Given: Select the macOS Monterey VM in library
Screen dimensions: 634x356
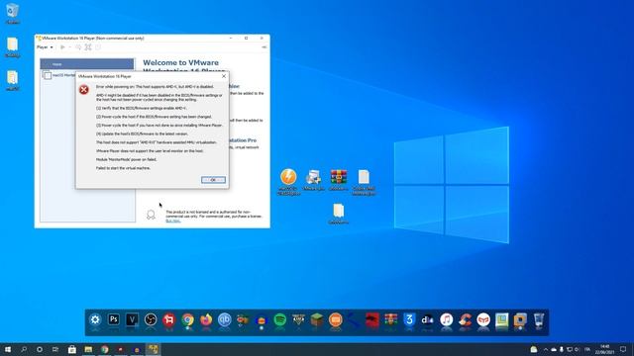Looking at the screenshot, I should coord(59,75).
